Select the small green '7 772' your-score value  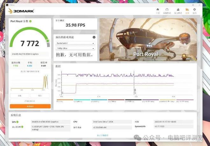[16, 66]
